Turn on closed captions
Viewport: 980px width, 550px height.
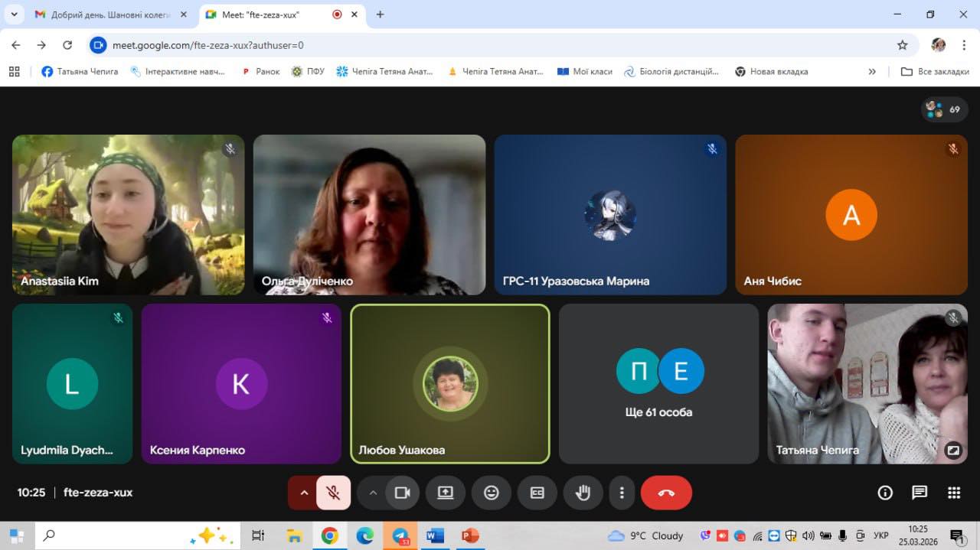(x=537, y=493)
